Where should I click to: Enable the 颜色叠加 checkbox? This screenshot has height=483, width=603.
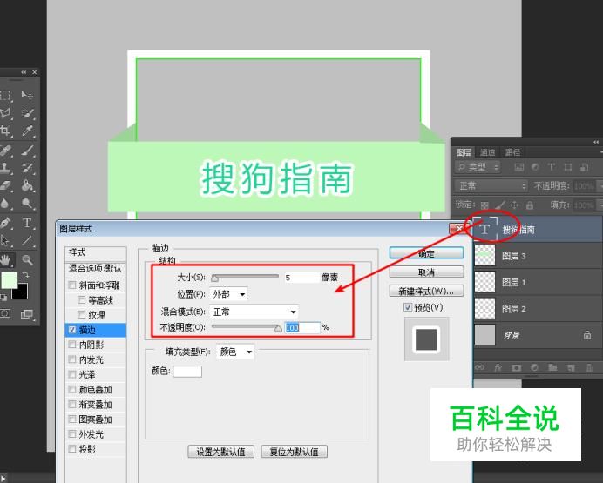click(72, 389)
